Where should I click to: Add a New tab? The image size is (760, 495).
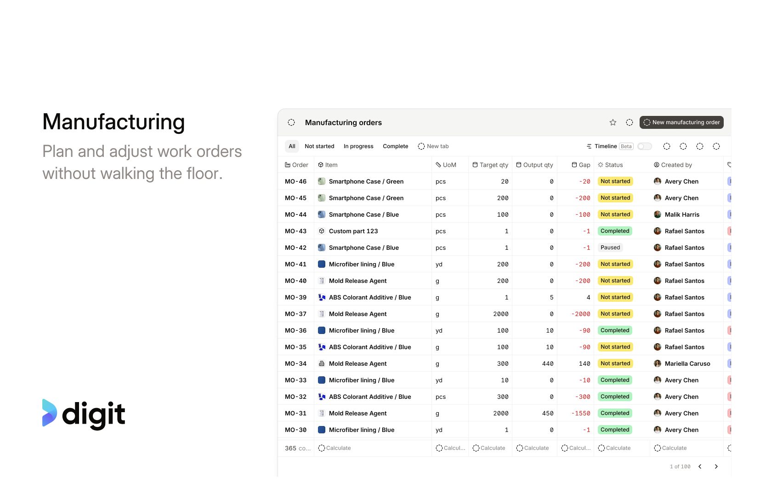[433, 146]
